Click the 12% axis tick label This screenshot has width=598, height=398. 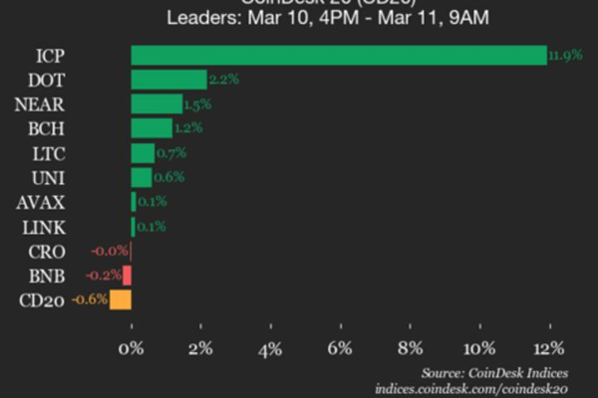coord(549,348)
